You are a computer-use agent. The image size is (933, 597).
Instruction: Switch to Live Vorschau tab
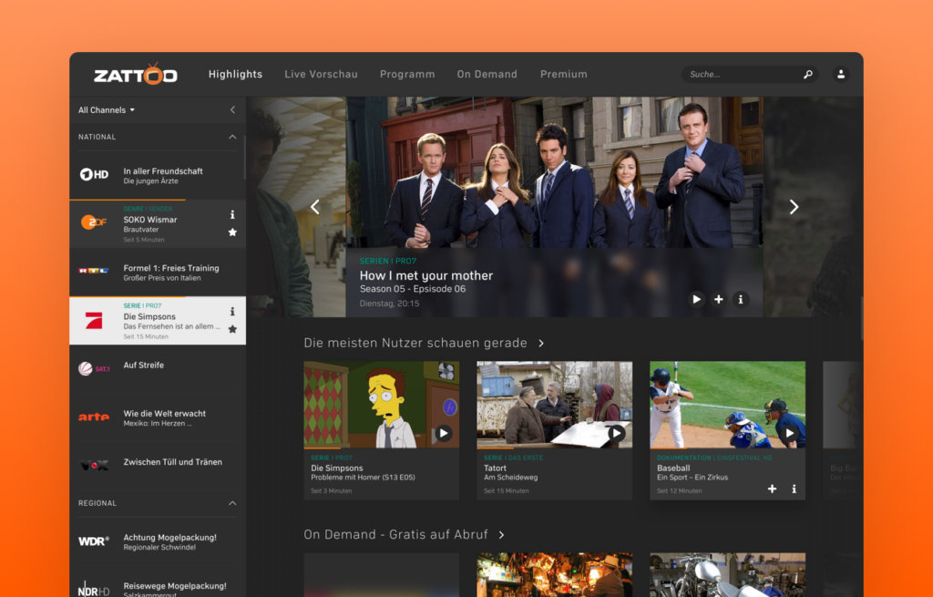tap(321, 75)
